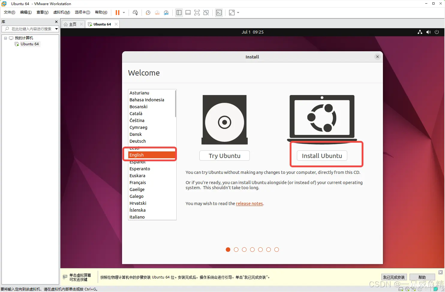Image resolution: width=445 pixels, height=292 pixels.
Task: Pick Hrvatski from the list
Action: [x=151, y=203]
